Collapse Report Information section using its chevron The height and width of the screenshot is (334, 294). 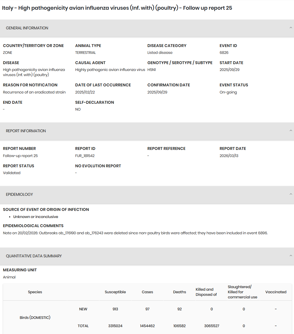[291, 131]
